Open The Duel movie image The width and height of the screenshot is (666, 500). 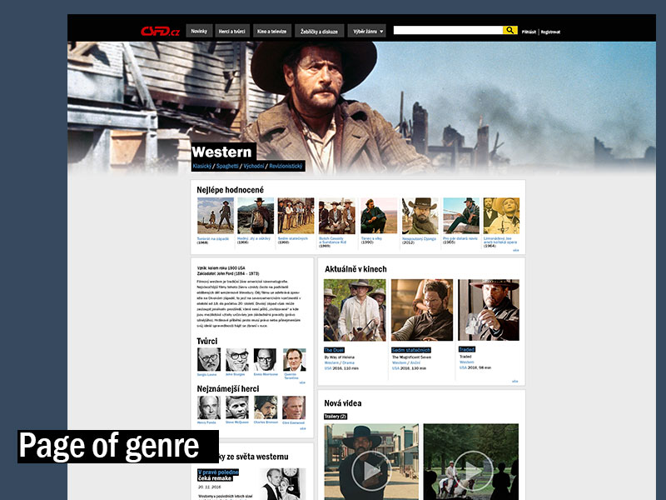(355, 310)
